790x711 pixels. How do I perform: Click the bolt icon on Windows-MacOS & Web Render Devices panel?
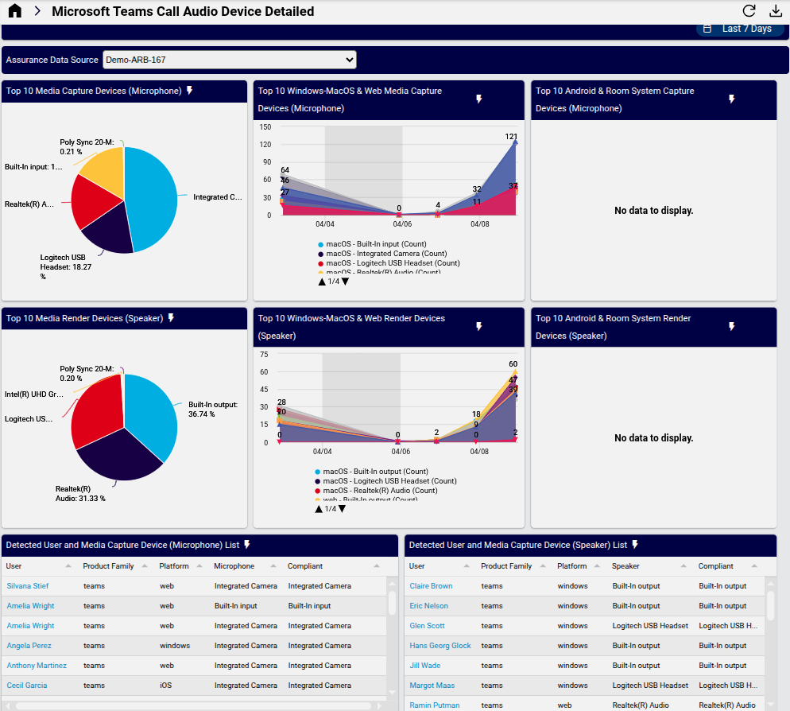coord(479,326)
